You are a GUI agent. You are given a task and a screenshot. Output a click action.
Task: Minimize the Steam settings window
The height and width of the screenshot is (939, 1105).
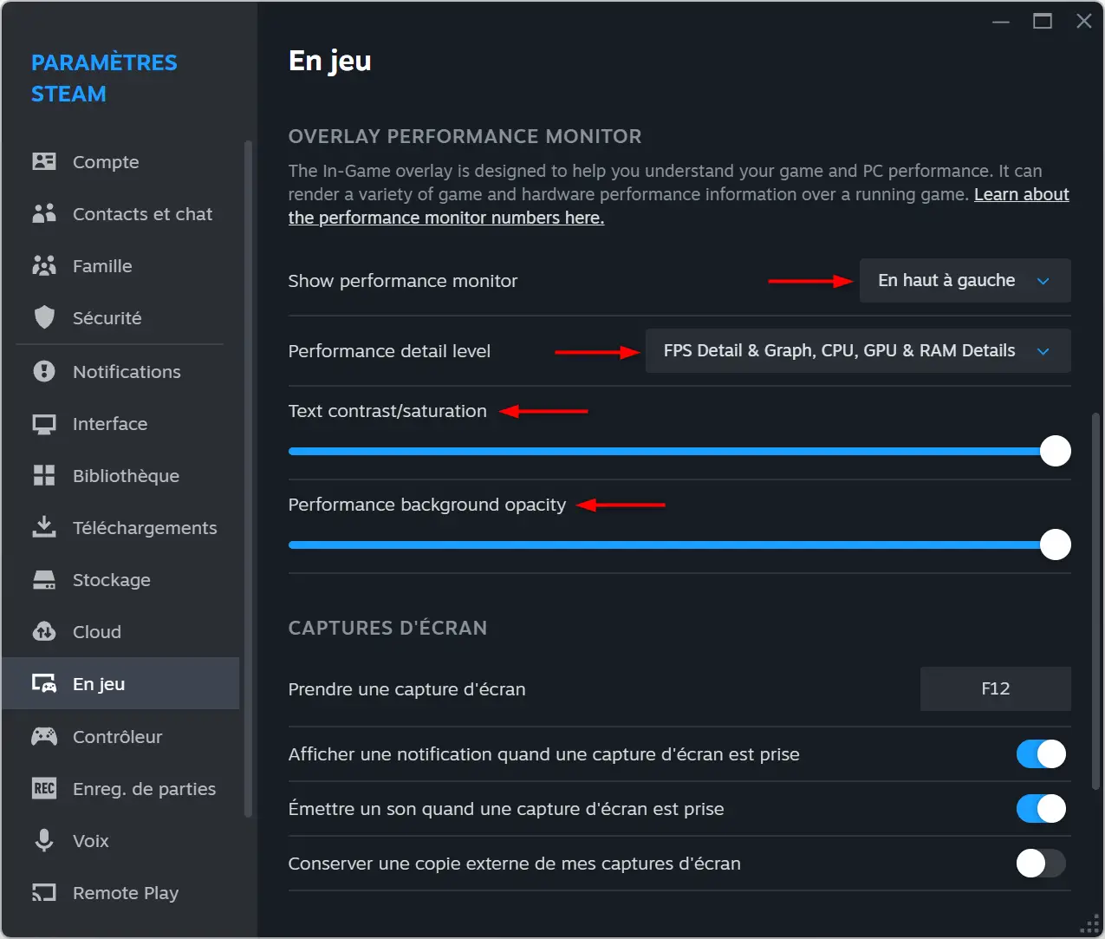point(1001,22)
